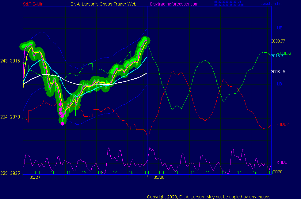The image size is (301, 199).
Task: Select the 3030.77 price value
Action: tap(278, 41)
